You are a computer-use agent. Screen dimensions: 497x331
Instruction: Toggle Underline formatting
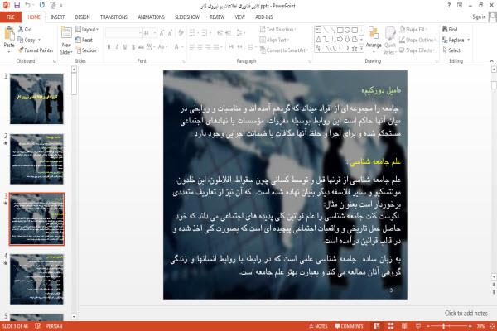125,47
